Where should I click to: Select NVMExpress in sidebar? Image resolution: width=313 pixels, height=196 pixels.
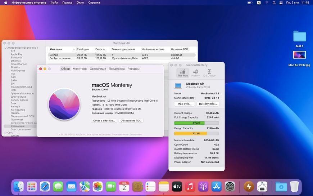(18, 71)
